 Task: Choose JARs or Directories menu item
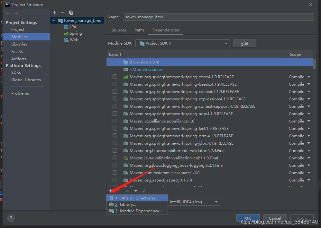coord(137,198)
